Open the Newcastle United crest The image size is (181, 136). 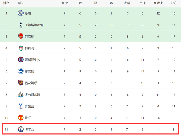coord(21,94)
